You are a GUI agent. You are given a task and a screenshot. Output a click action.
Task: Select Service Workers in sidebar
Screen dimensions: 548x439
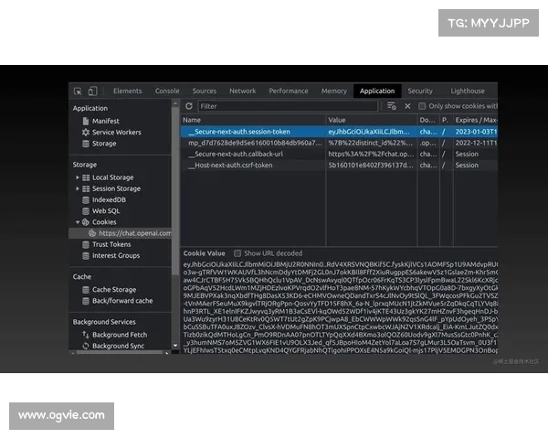(x=117, y=133)
